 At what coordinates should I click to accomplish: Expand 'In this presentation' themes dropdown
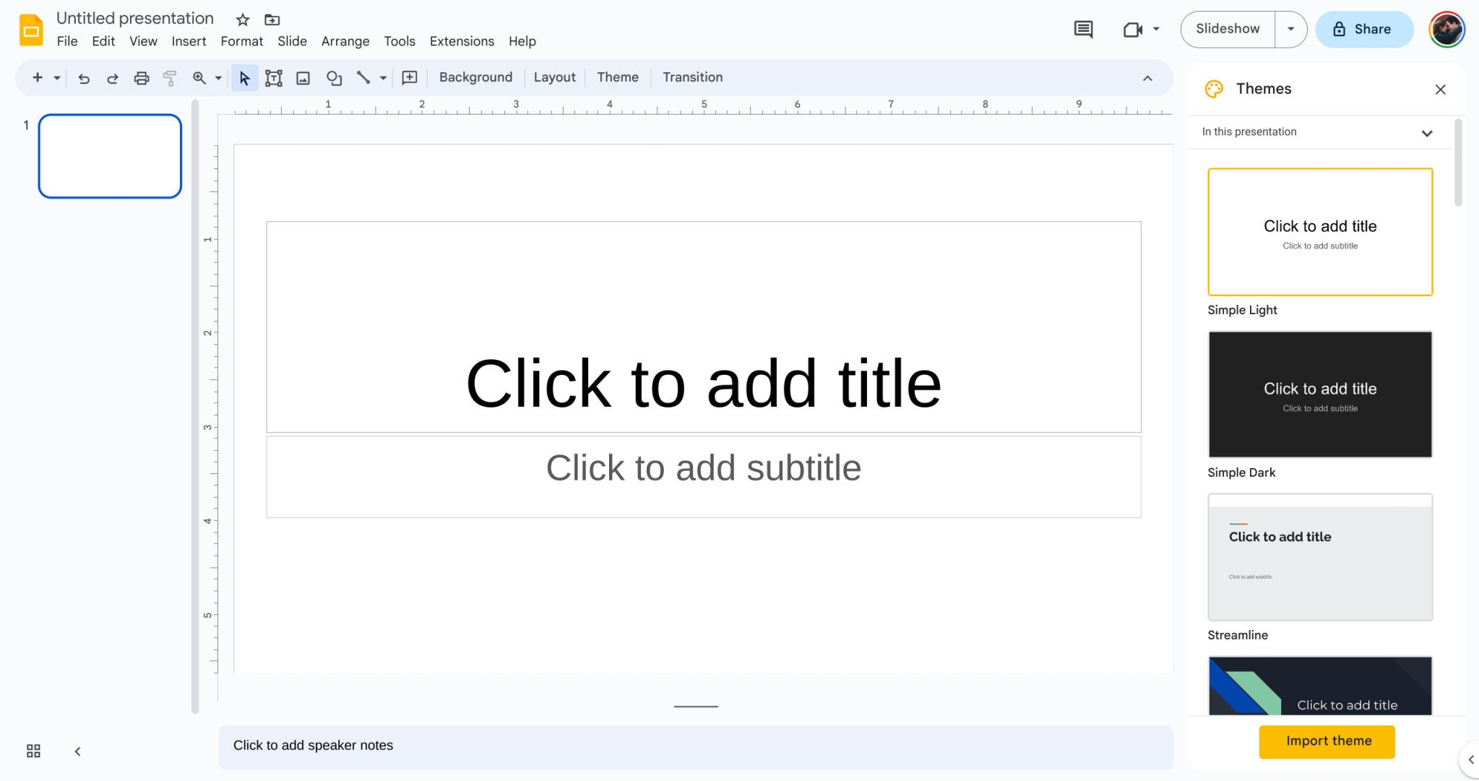coord(1426,133)
